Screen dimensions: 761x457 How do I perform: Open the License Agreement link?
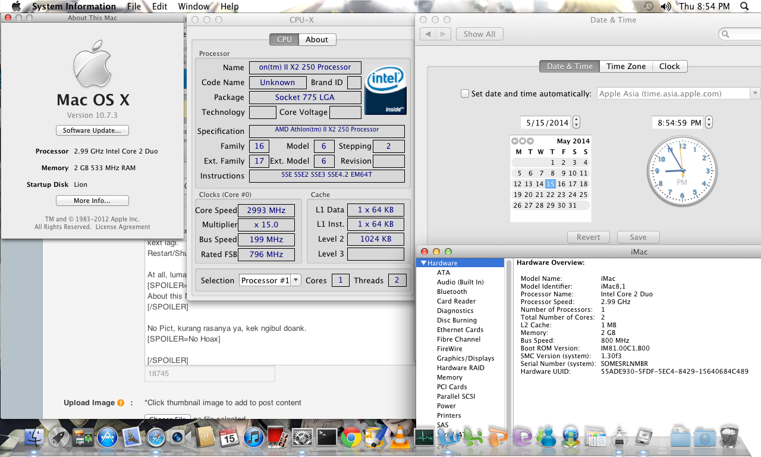point(123,227)
